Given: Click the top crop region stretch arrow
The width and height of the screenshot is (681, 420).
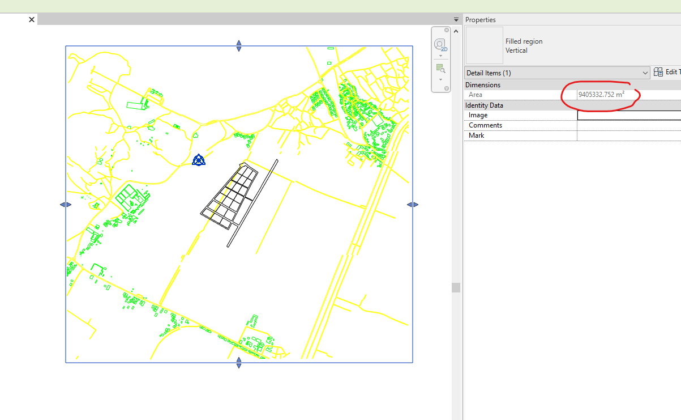Looking at the screenshot, I should (239, 45).
